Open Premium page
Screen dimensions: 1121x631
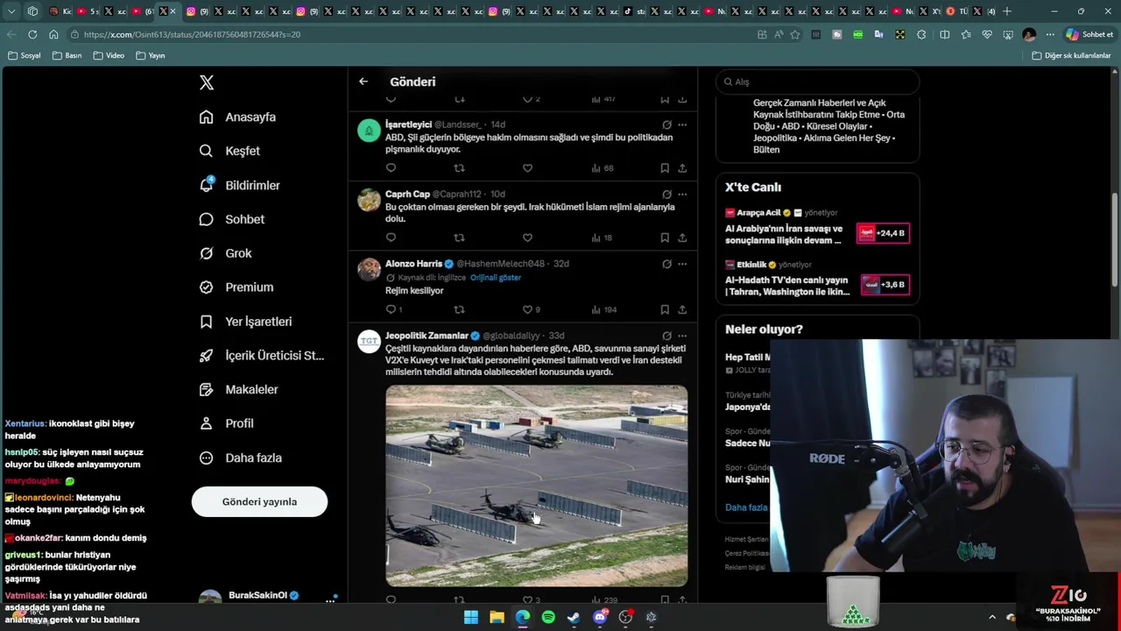point(236,287)
